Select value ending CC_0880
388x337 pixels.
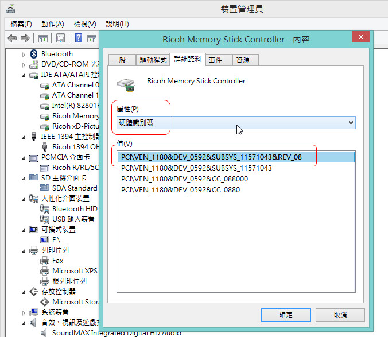[181, 190]
